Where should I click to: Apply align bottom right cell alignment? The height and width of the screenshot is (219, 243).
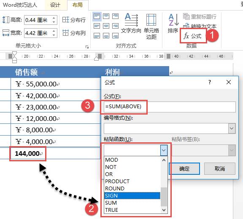point(115,36)
